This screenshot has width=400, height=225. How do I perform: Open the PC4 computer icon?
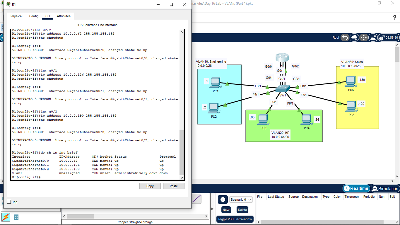[306, 120]
